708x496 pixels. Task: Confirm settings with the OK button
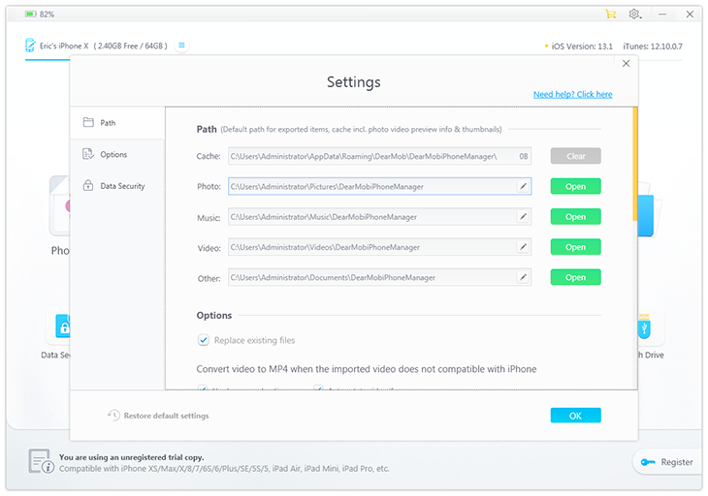click(575, 416)
